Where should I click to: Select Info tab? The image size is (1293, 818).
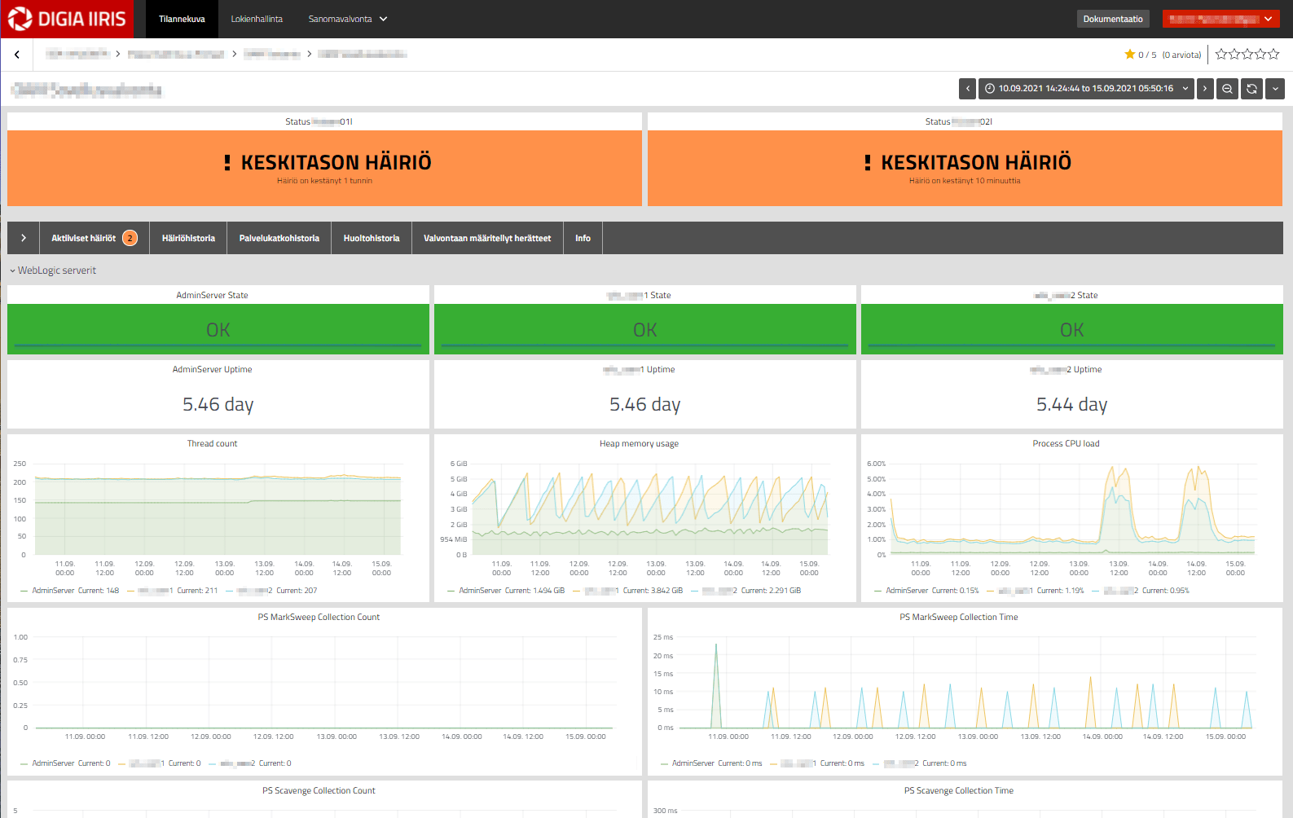coord(583,238)
